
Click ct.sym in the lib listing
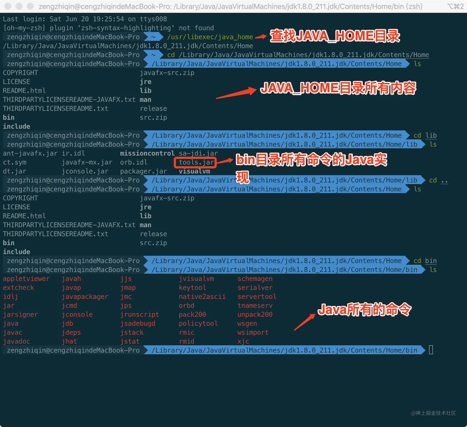(15, 162)
